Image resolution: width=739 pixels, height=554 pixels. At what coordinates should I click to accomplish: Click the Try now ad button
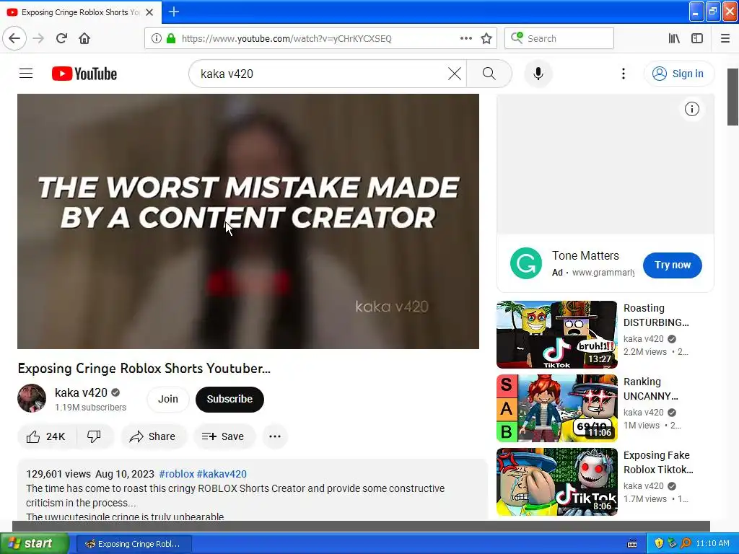tap(672, 265)
